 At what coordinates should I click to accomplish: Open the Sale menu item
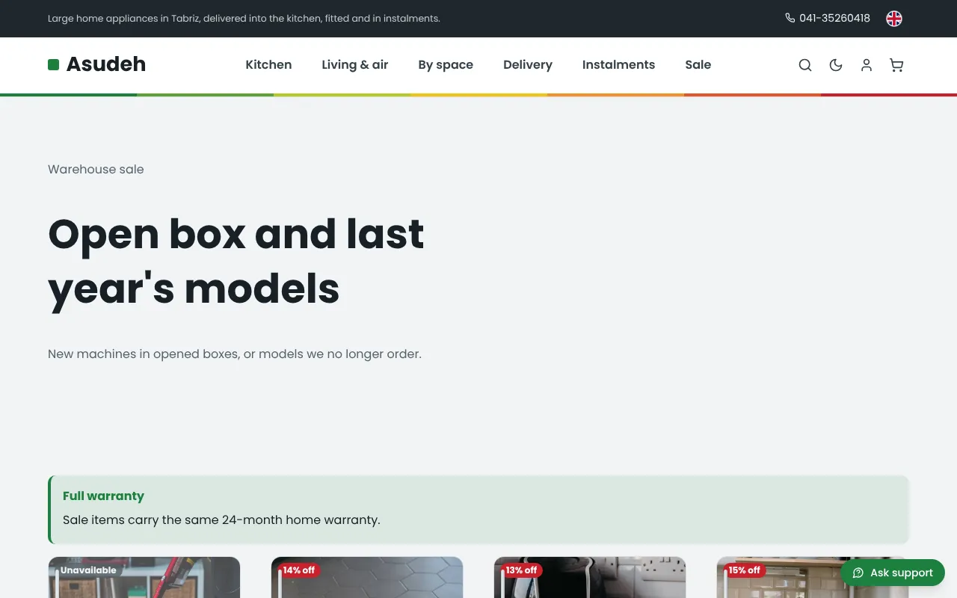pyautogui.click(x=698, y=65)
